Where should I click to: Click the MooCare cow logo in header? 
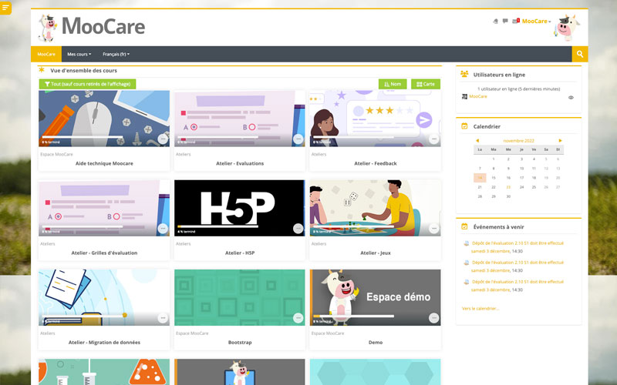pos(48,28)
